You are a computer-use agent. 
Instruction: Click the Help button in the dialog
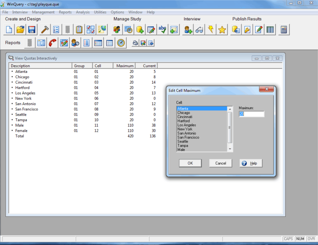[x=251, y=163]
